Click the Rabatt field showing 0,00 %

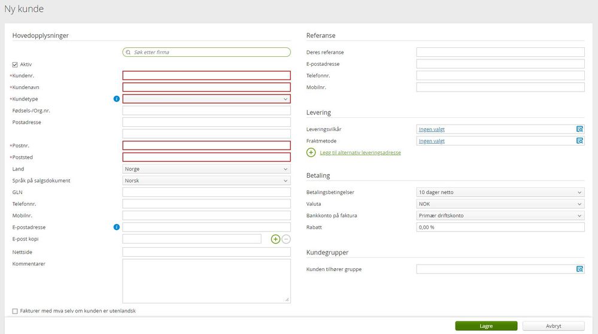500,227
